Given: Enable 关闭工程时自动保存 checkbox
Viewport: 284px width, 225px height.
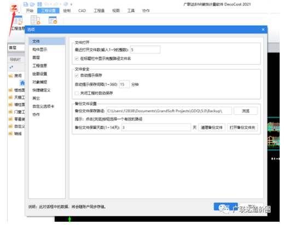Looking at the screenshot, I should pos(77,93).
